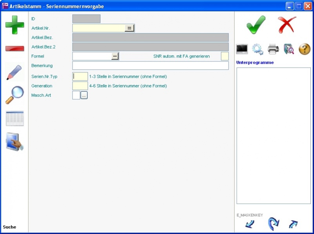Open print preview document magnifier icon

(289, 49)
